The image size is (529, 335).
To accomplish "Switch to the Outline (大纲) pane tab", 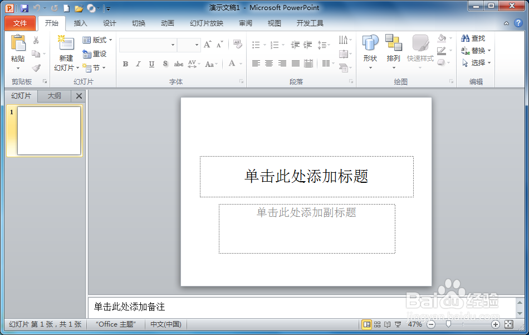I will click(54, 96).
